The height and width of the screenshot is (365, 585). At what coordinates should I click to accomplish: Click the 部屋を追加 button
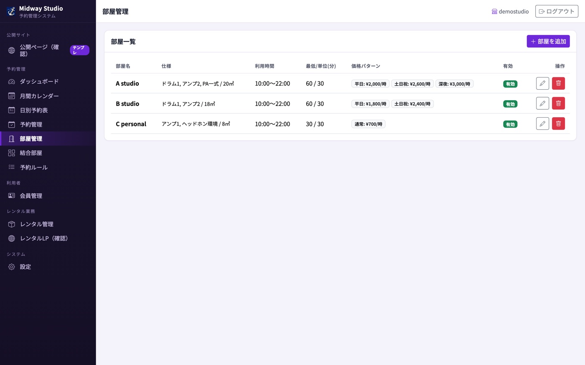click(x=548, y=41)
